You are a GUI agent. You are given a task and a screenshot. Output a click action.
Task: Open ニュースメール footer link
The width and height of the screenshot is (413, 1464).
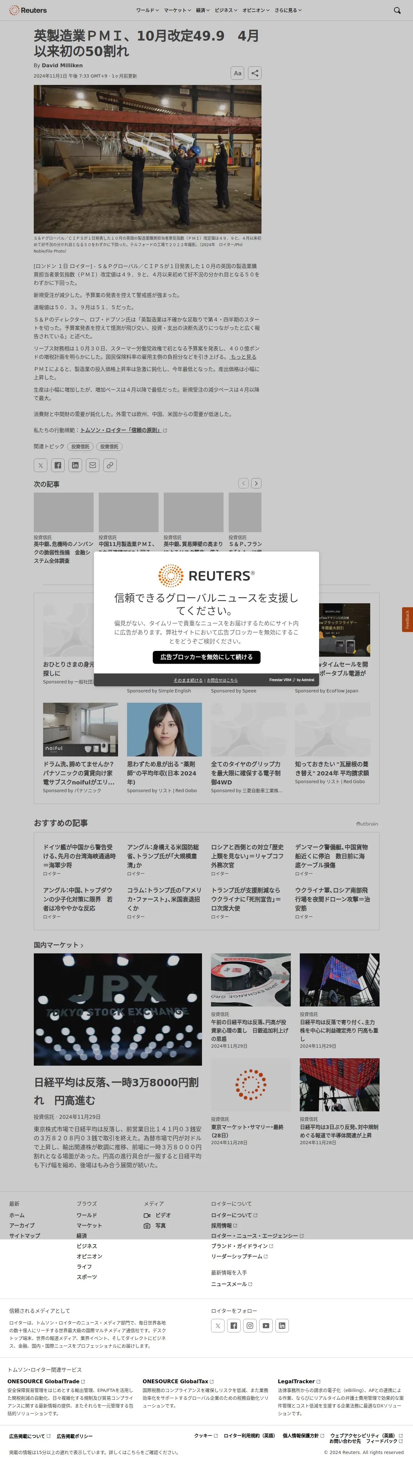click(232, 1284)
